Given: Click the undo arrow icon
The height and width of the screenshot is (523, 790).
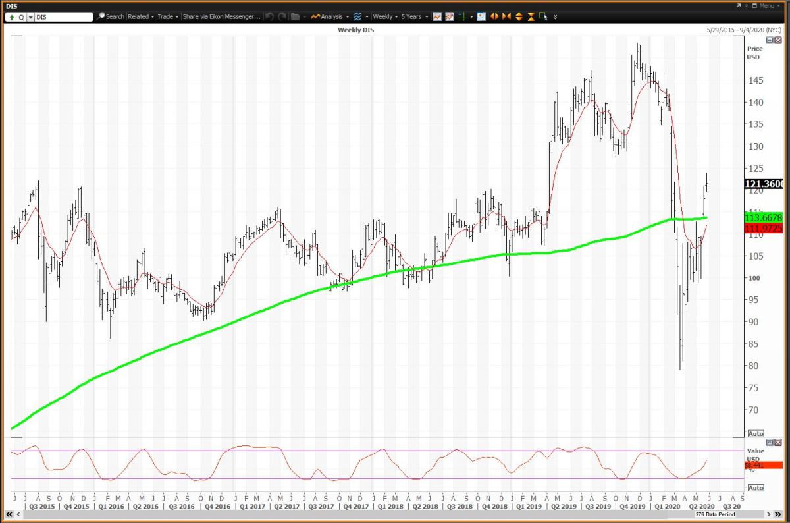Looking at the screenshot, I should tap(270, 16).
